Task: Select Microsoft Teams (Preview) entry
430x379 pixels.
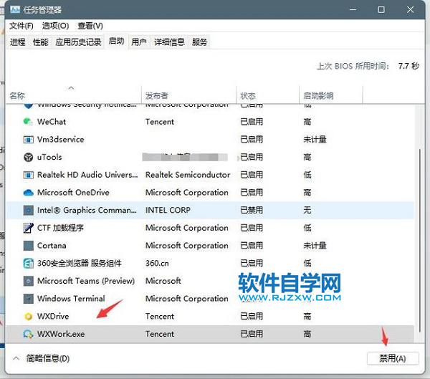Action: [x=86, y=281]
